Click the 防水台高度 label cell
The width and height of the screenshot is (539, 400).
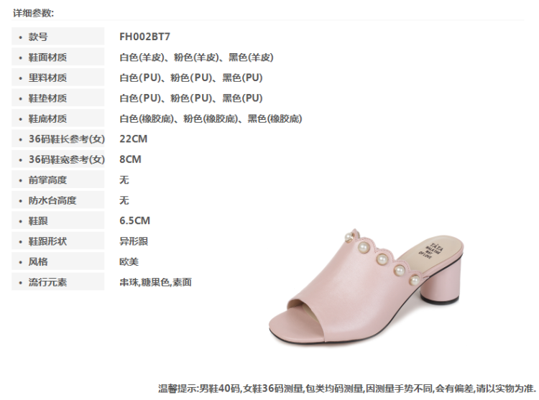(x=57, y=200)
